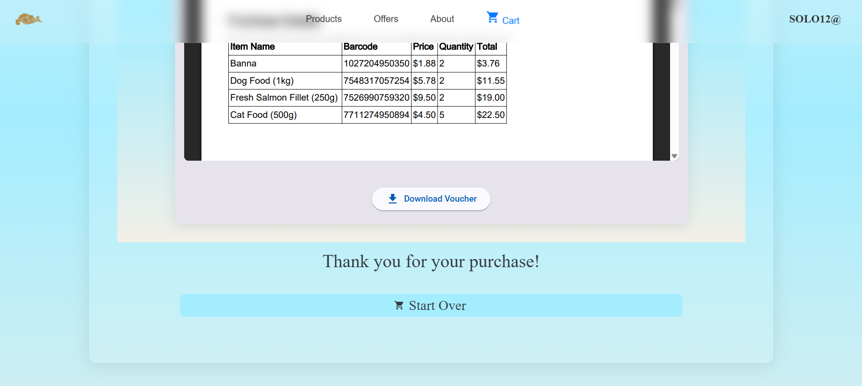Click the Thank you for your purchase heading

point(431,261)
